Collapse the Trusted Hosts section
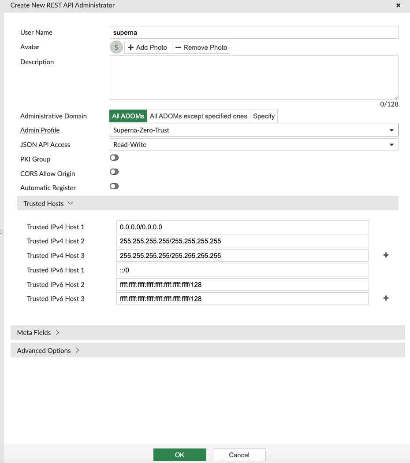Viewport: 410px width, 463px height. [x=48, y=204]
